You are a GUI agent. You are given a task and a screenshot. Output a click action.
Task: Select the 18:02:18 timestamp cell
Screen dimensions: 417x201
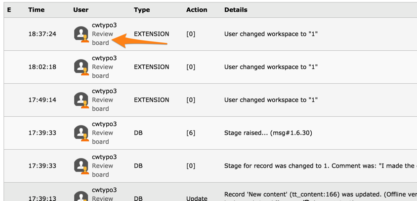42,67
